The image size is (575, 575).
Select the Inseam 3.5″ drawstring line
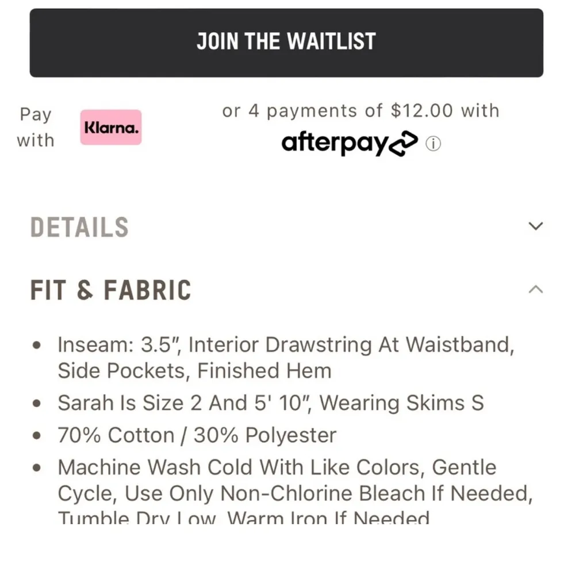click(286, 345)
